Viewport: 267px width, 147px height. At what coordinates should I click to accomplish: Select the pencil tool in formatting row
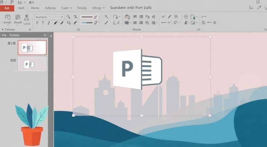[x=56, y=23]
